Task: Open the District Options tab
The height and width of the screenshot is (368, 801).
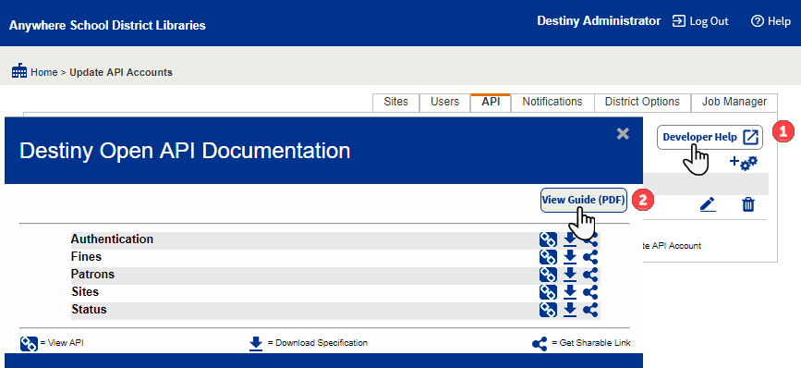Action: click(642, 103)
